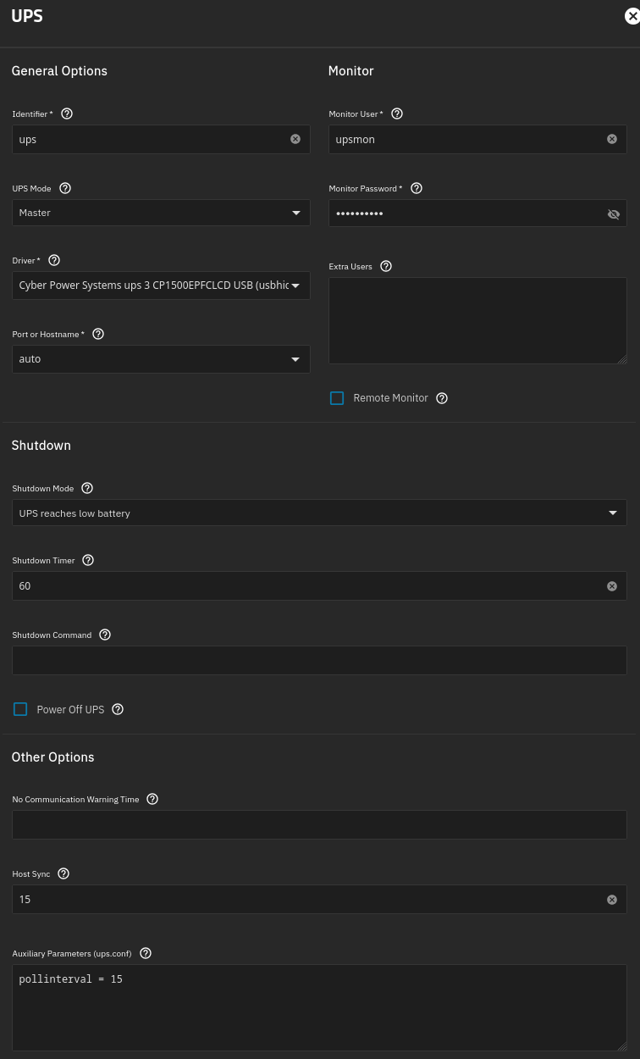Show help for Shutdown Command

click(105, 635)
